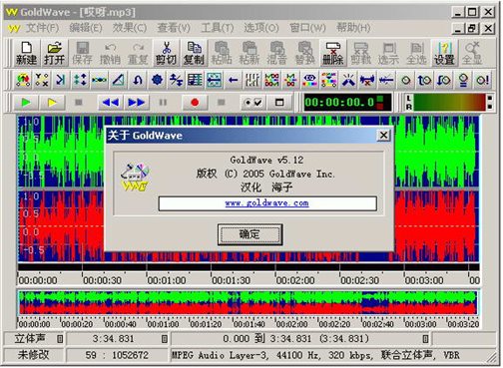The width and height of the screenshot is (503, 368).
Task: Open the 编辑(E) menu
Action: pyautogui.click(x=86, y=28)
